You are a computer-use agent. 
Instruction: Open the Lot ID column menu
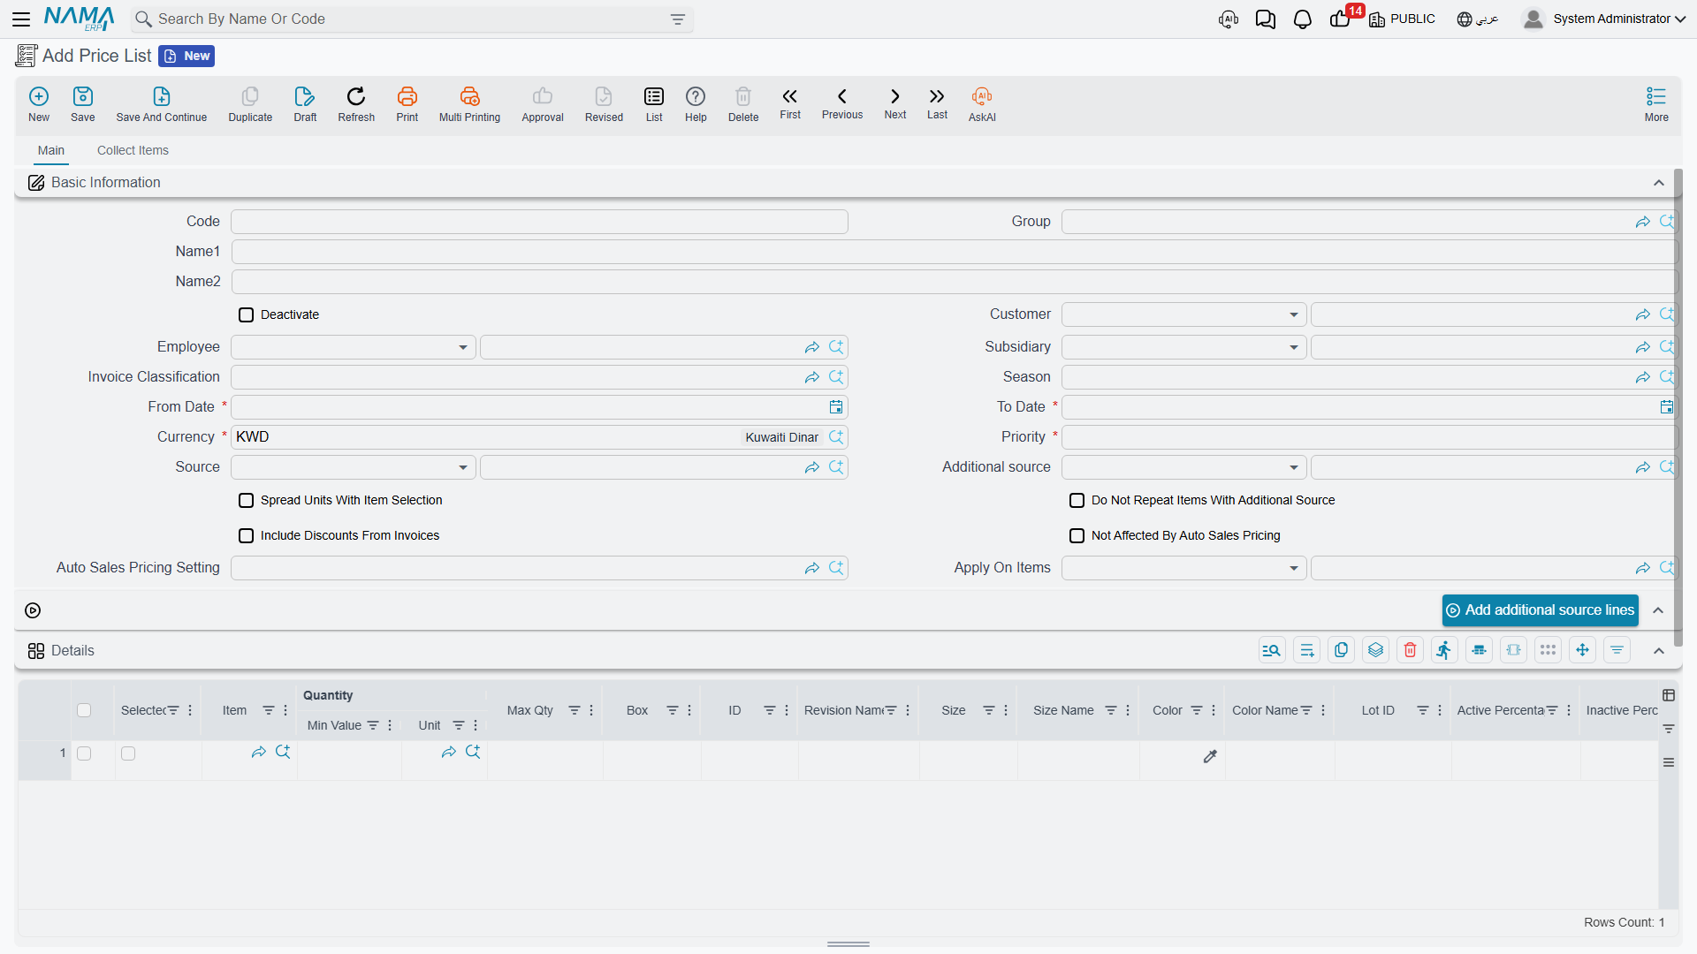(1440, 710)
